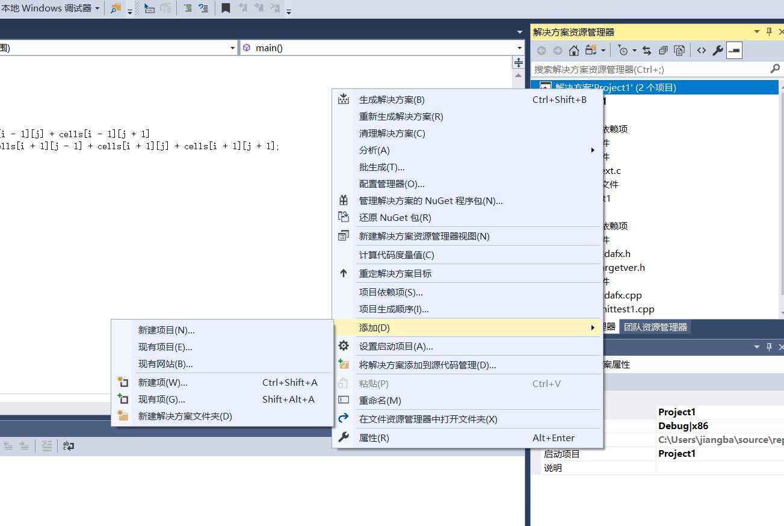Click the editor scrollbar up arrow
784x526 pixels.
tap(518, 76)
